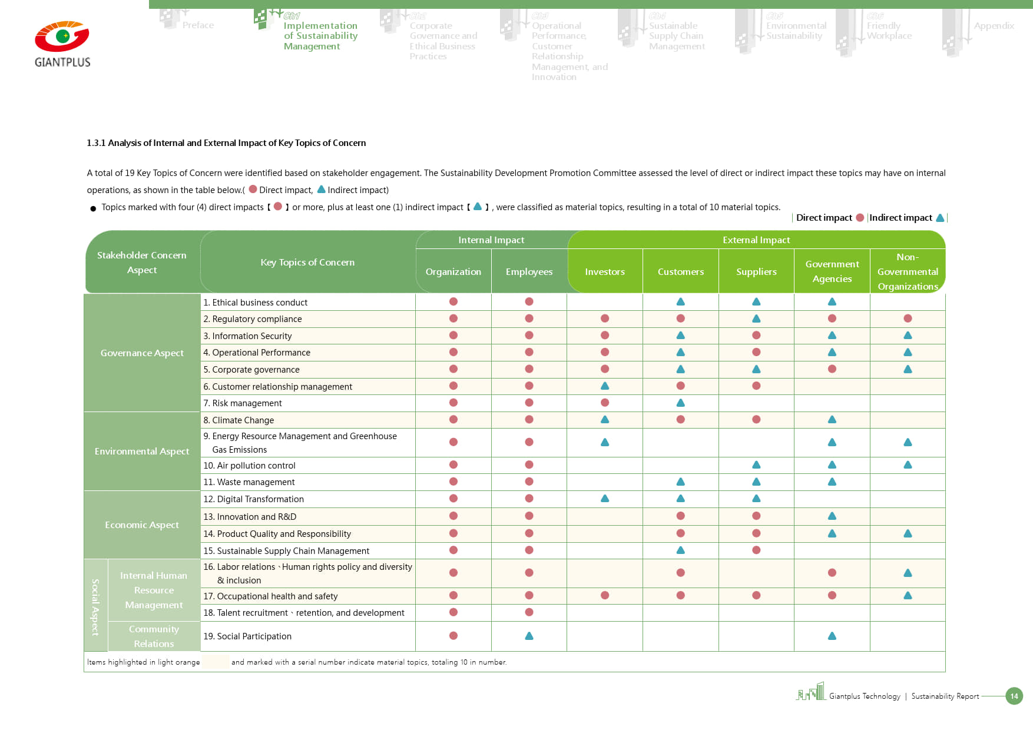Image resolution: width=1033 pixels, height=730 pixels.
Task: Click the footer city skyline icon
Action: [811, 692]
